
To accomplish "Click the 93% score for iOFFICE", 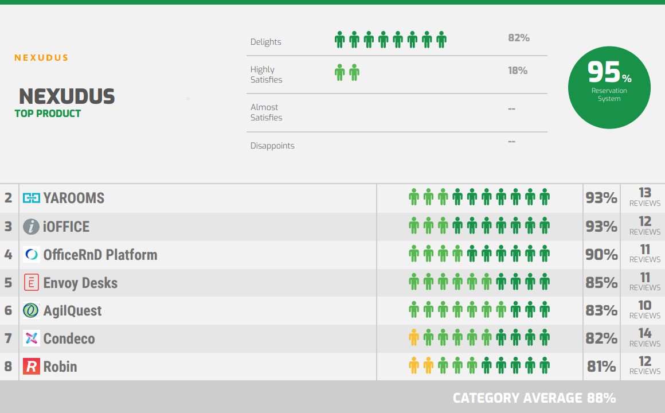I will pos(601,227).
